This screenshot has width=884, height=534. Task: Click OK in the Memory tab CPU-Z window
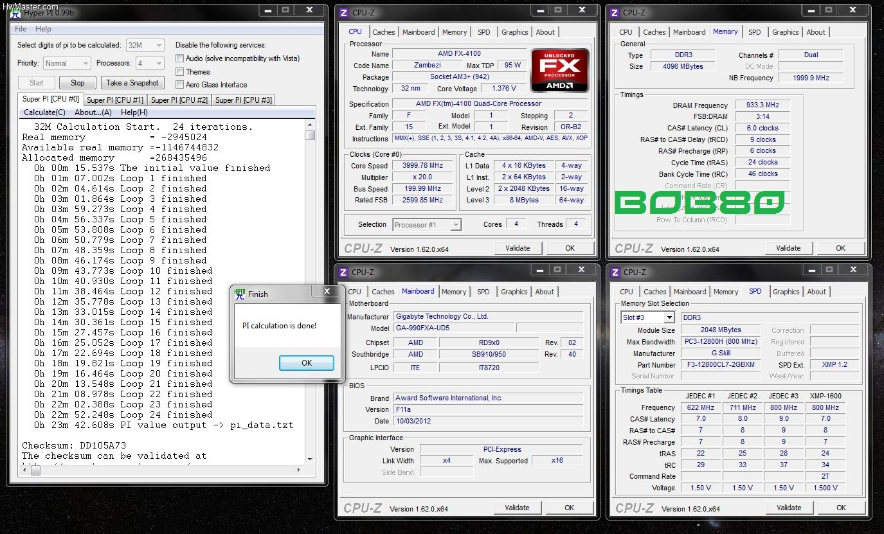point(840,248)
